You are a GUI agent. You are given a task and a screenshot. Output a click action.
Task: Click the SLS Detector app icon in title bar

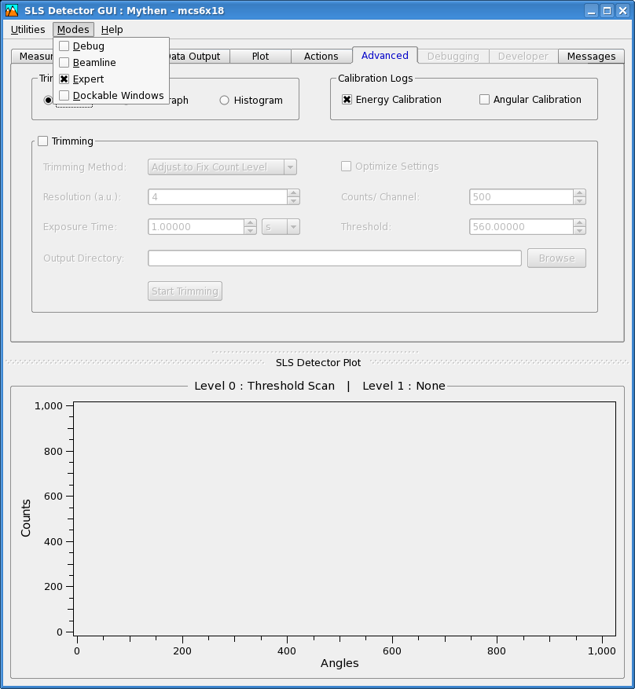click(x=12, y=10)
